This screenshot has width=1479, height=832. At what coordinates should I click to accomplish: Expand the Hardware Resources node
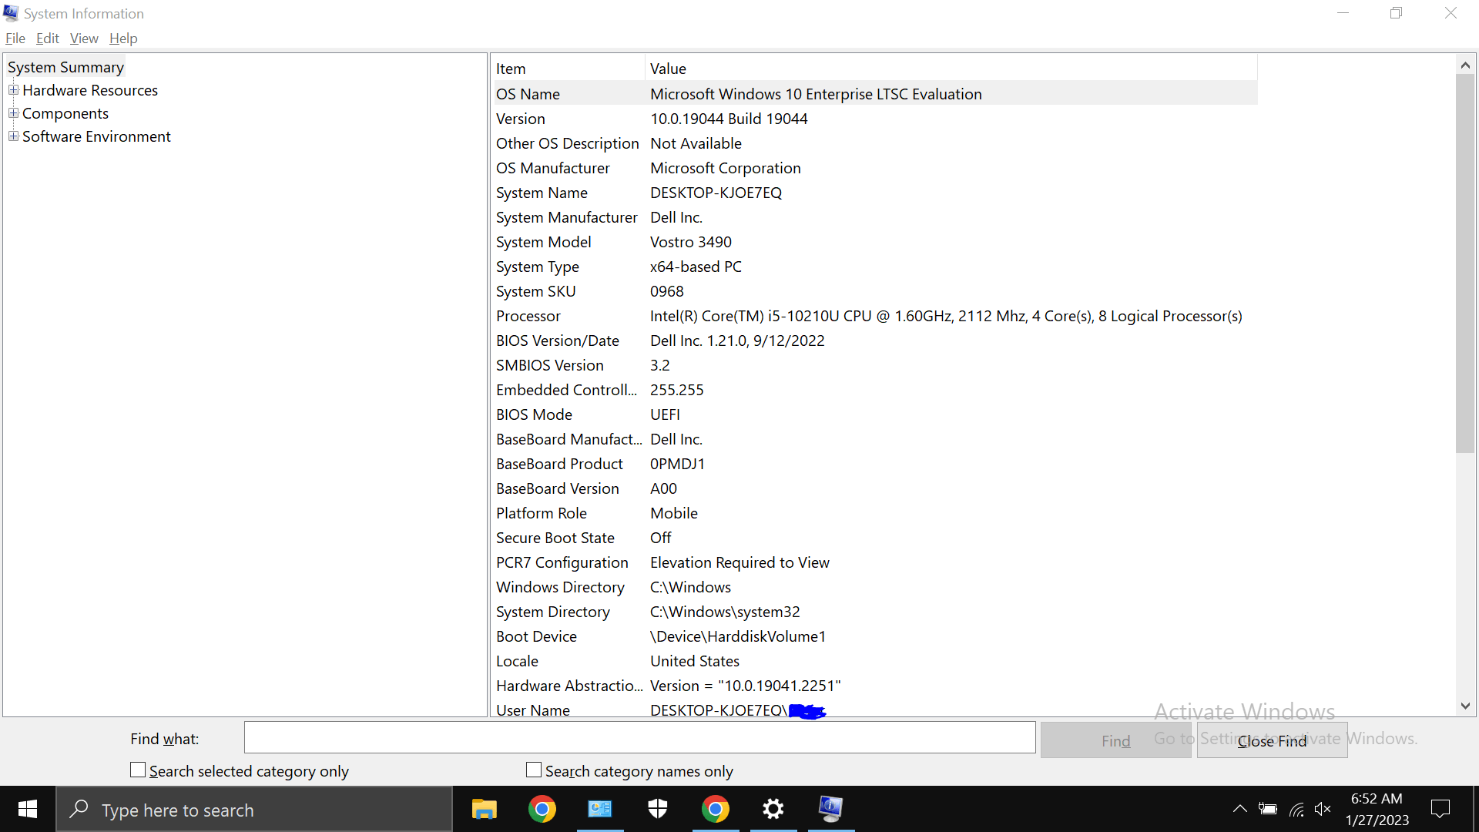click(x=13, y=90)
